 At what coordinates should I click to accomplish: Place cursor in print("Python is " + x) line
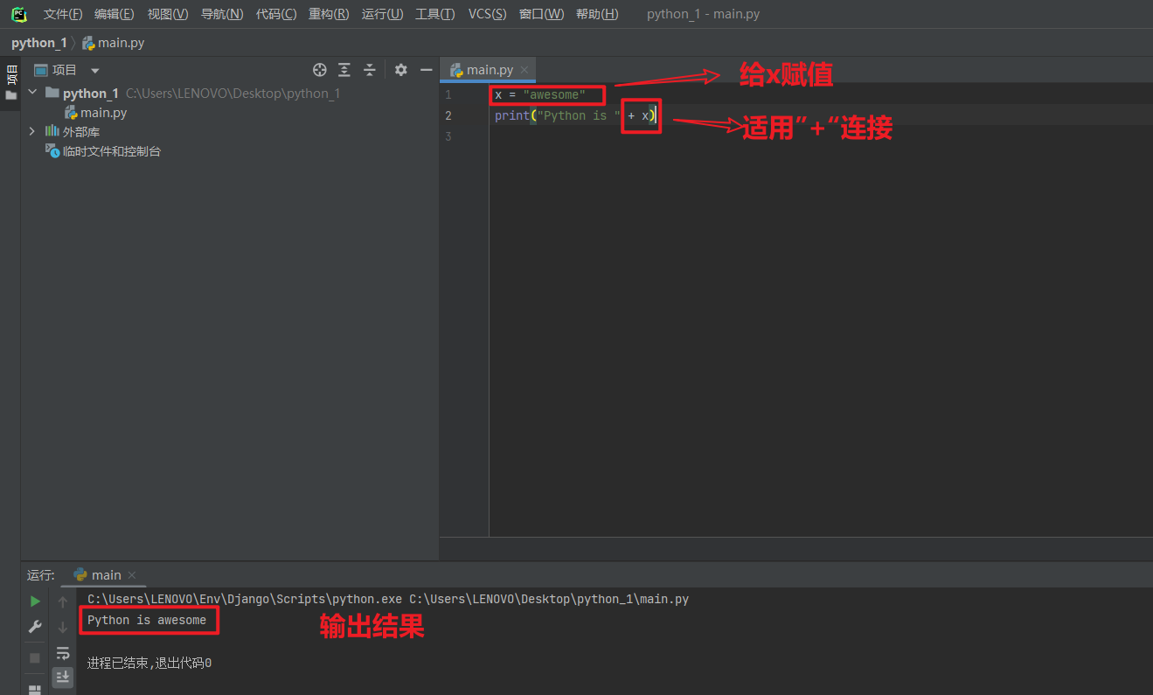(x=575, y=115)
